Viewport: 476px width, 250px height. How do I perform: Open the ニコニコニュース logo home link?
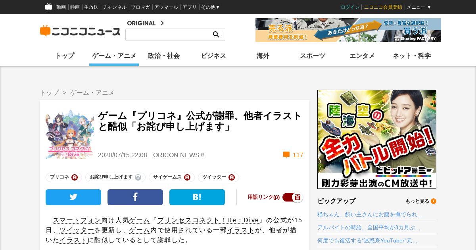pyautogui.click(x=80, y=31)
